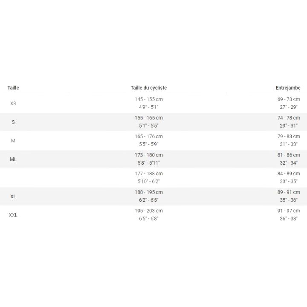The width and height of the screenshot is (307, 307).
Task: Click the 145 - 155 cm height value
Action: pos(149,99)
